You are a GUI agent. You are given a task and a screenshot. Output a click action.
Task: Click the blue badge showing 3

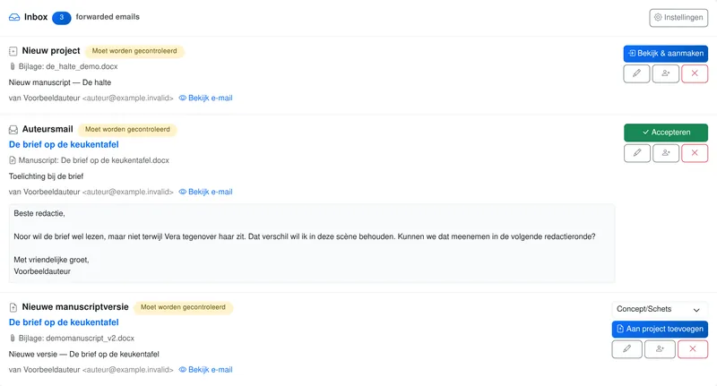[x=61, y=17]
